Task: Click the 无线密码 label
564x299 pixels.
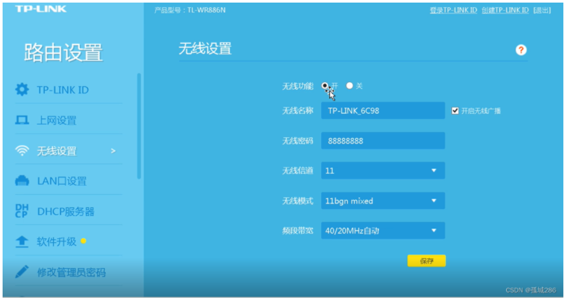Action: pos(298,140)
